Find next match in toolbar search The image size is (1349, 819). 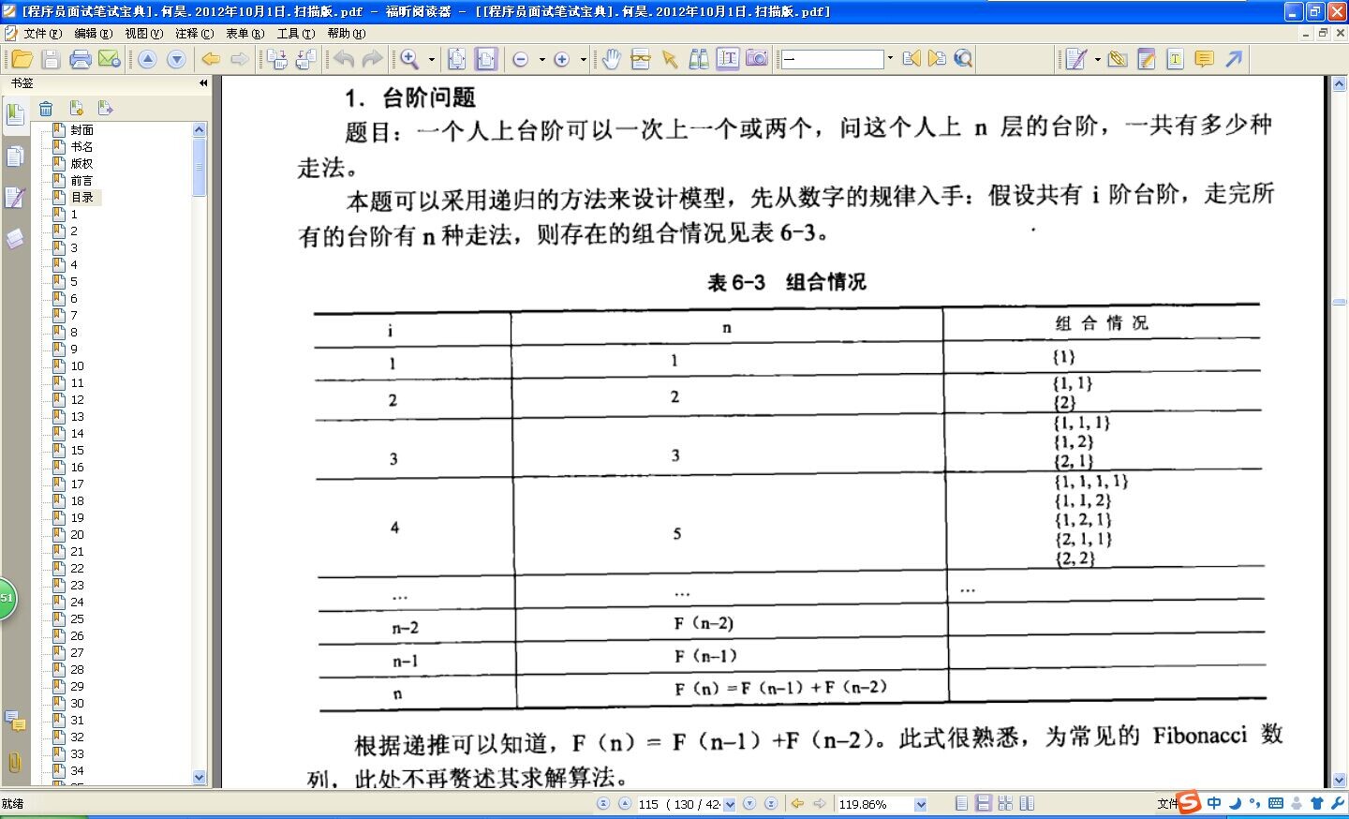click(x=937, y=59)
